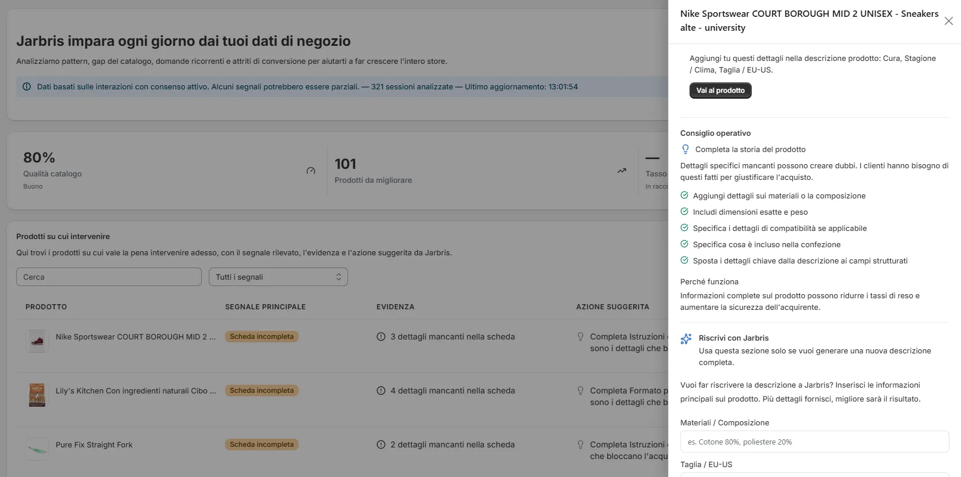
Task: Click alert icon beside '3 dettagli mancanti nella scheda'
Action: [x=381, y=337]
